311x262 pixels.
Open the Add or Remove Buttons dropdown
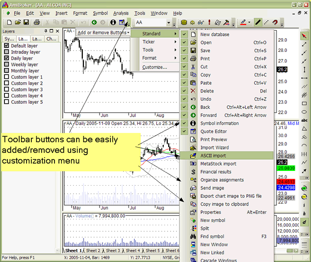(103, 33)
